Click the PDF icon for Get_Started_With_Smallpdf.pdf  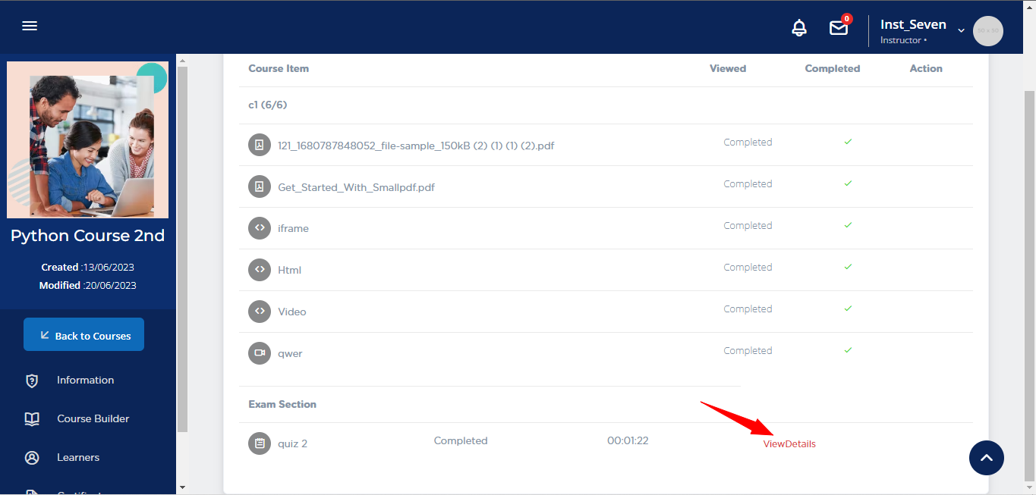[260, 186]
